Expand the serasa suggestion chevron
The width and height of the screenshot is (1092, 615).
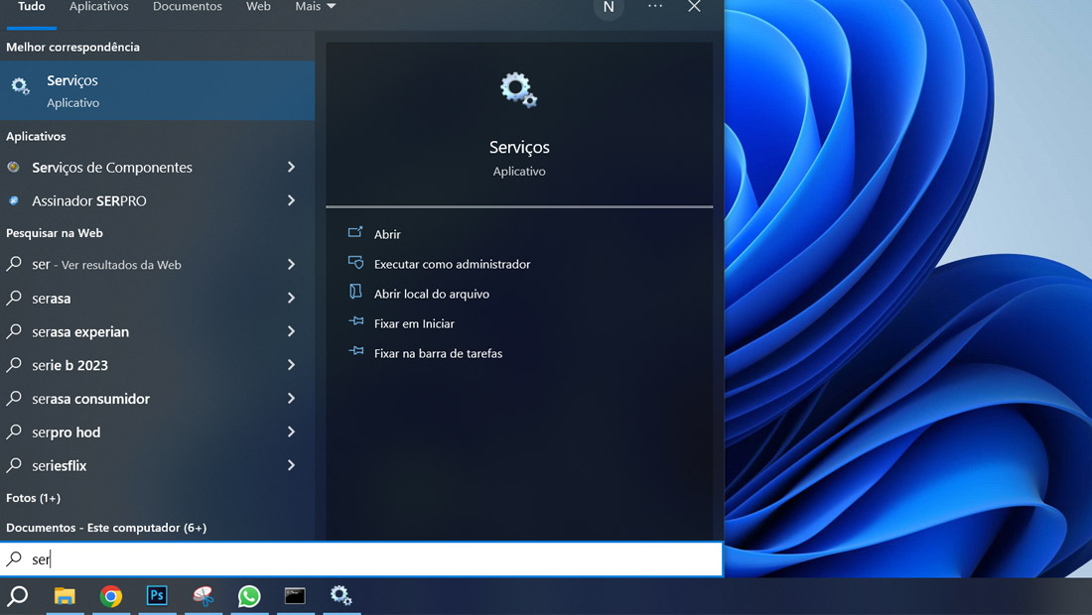pyautogui.click(x=291, y=298)
